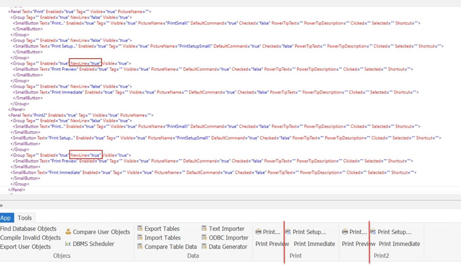Open the Tools ribbon tab

(x=25, y=218)
